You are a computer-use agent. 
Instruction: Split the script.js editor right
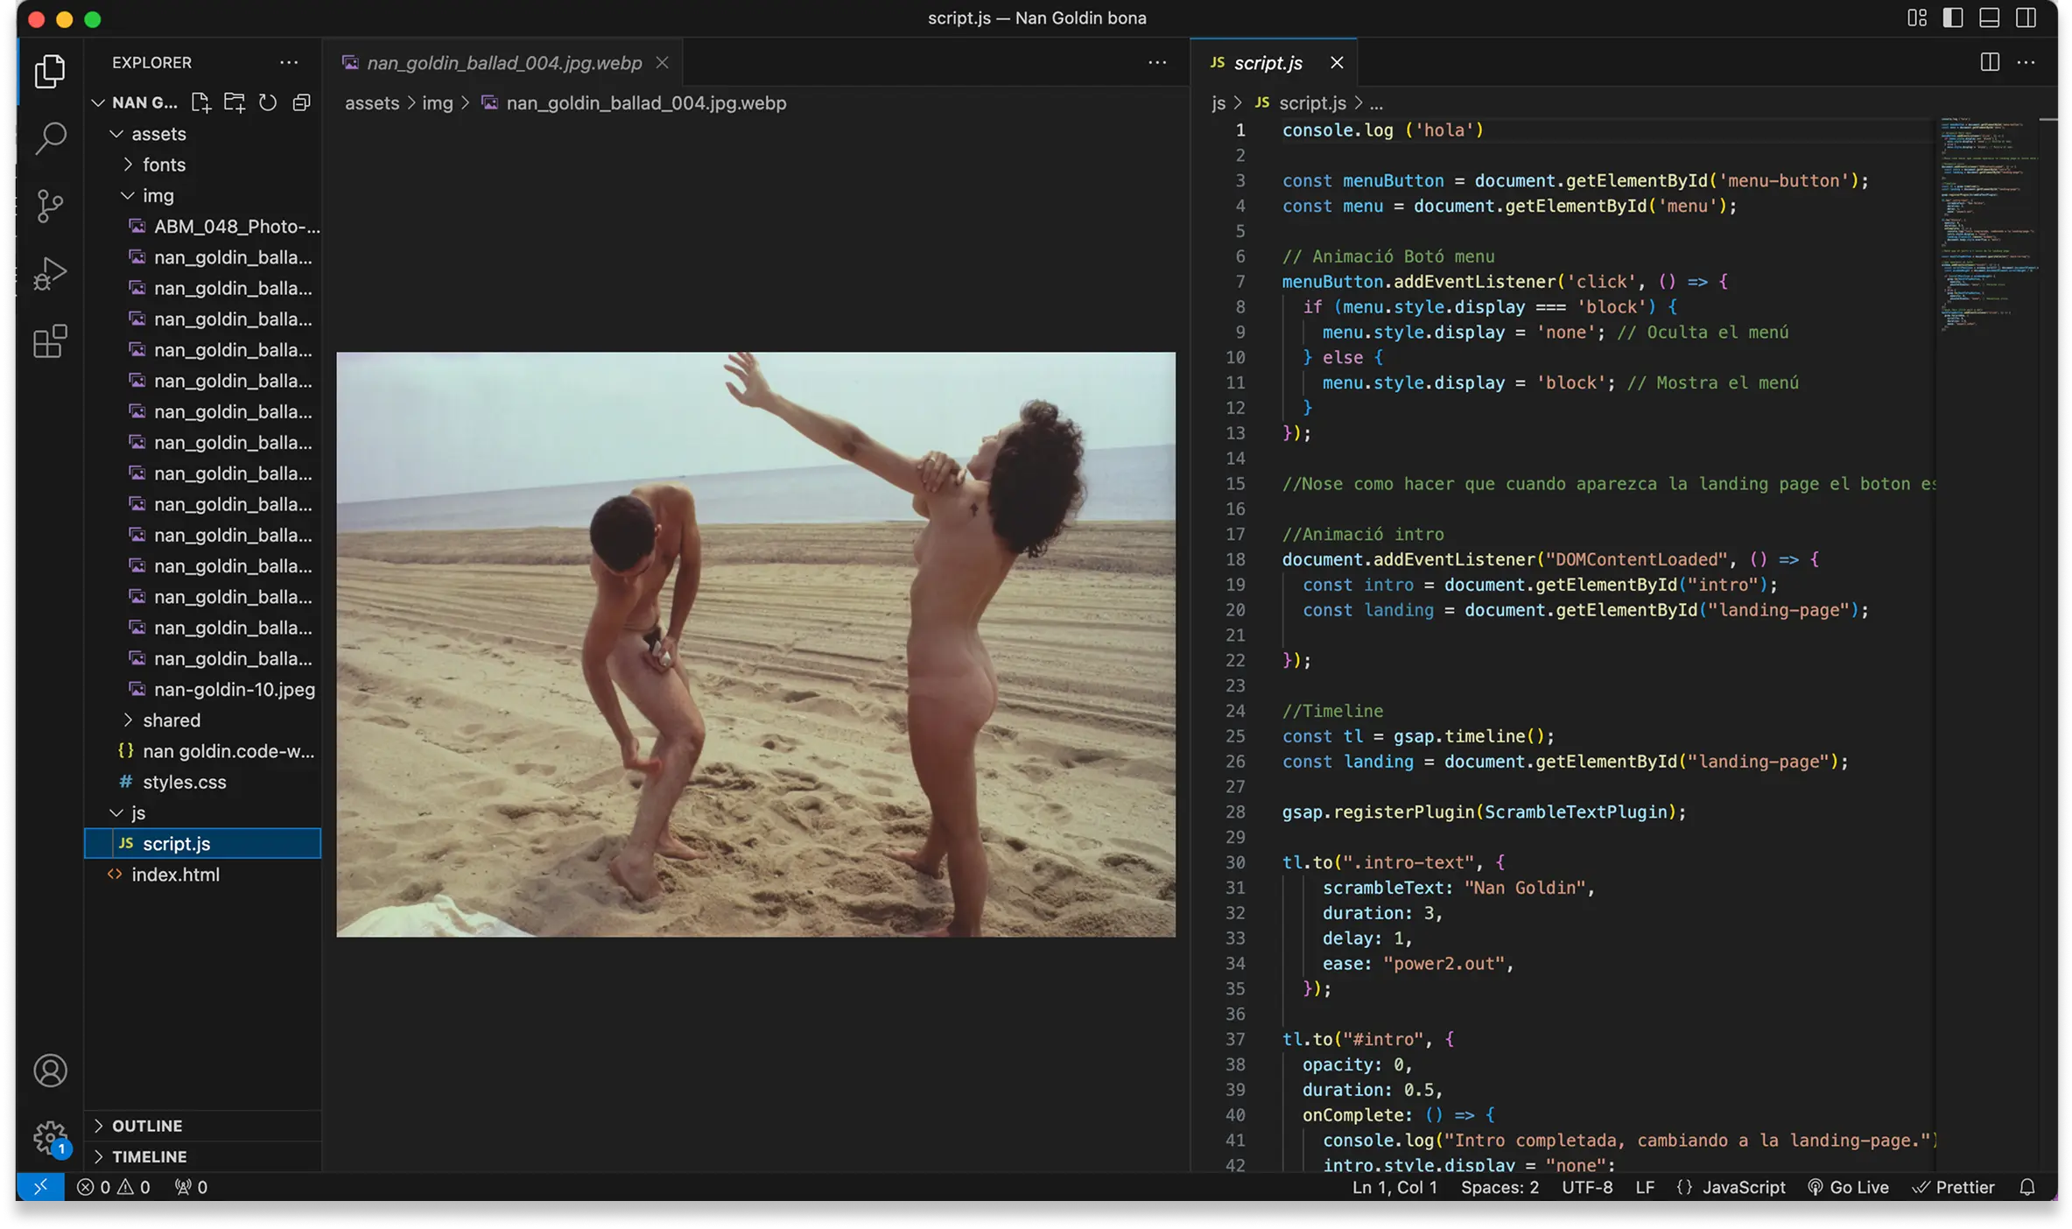(x=1990, y=62)
